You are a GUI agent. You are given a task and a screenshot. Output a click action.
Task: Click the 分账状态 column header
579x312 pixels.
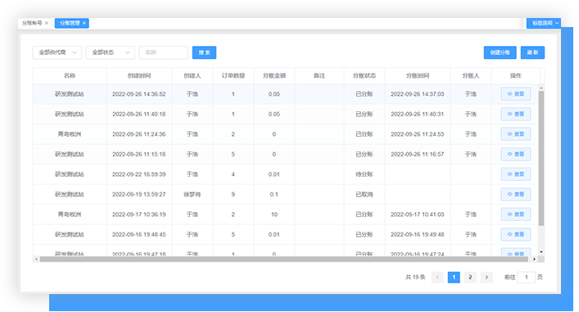[x=364, y=75]
